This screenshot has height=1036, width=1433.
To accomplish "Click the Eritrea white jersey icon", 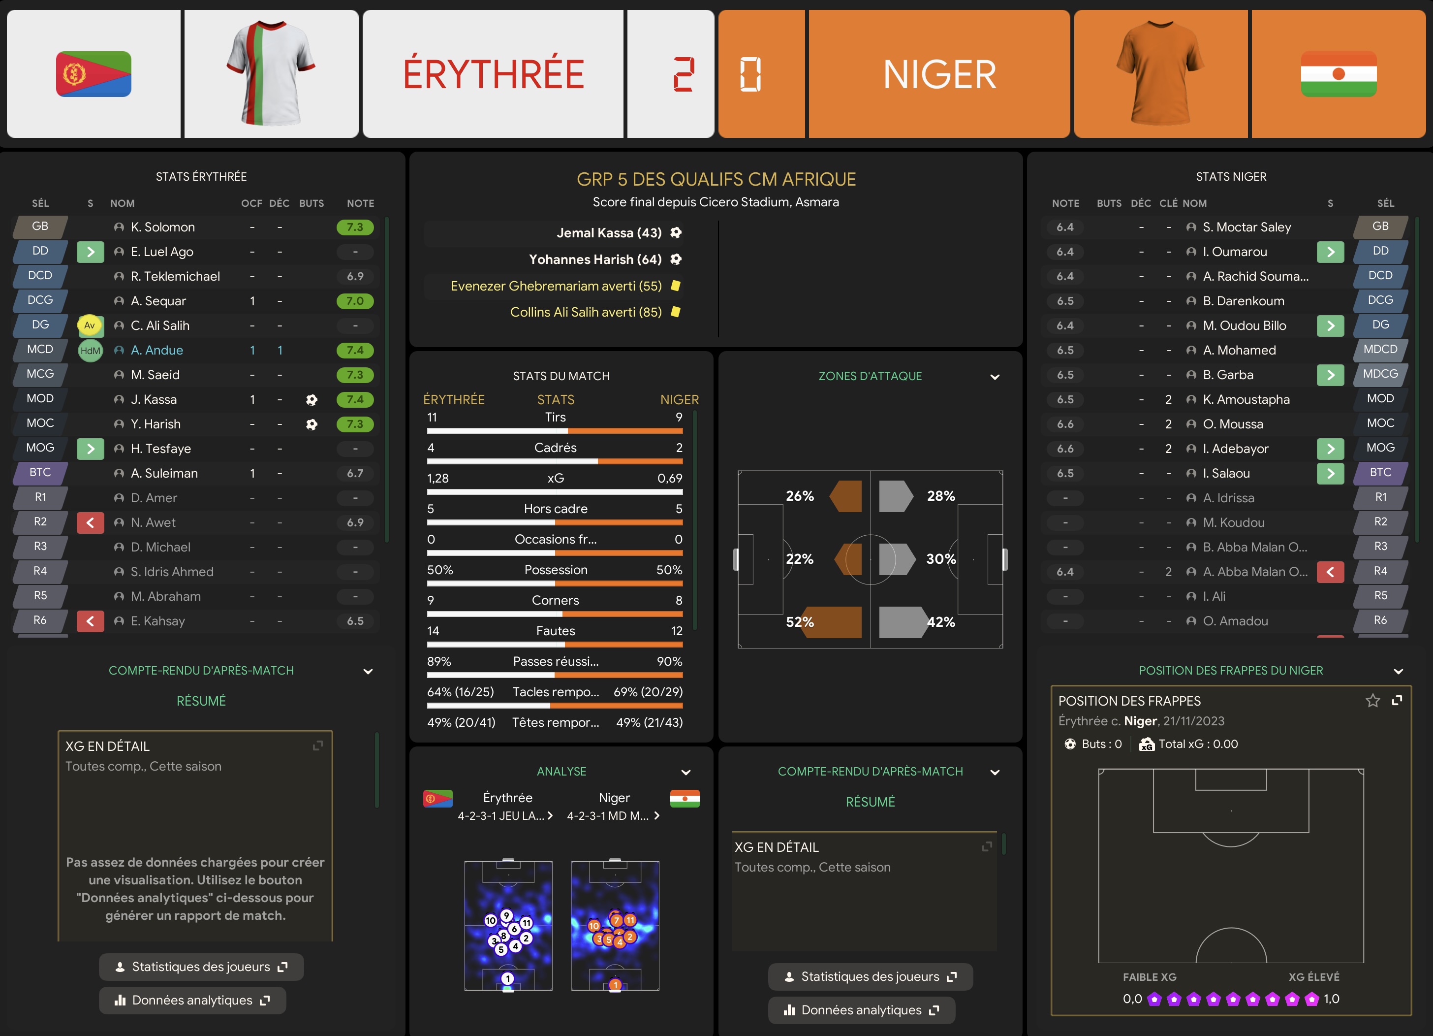I will pyautogui.click(x=271, y=73).
